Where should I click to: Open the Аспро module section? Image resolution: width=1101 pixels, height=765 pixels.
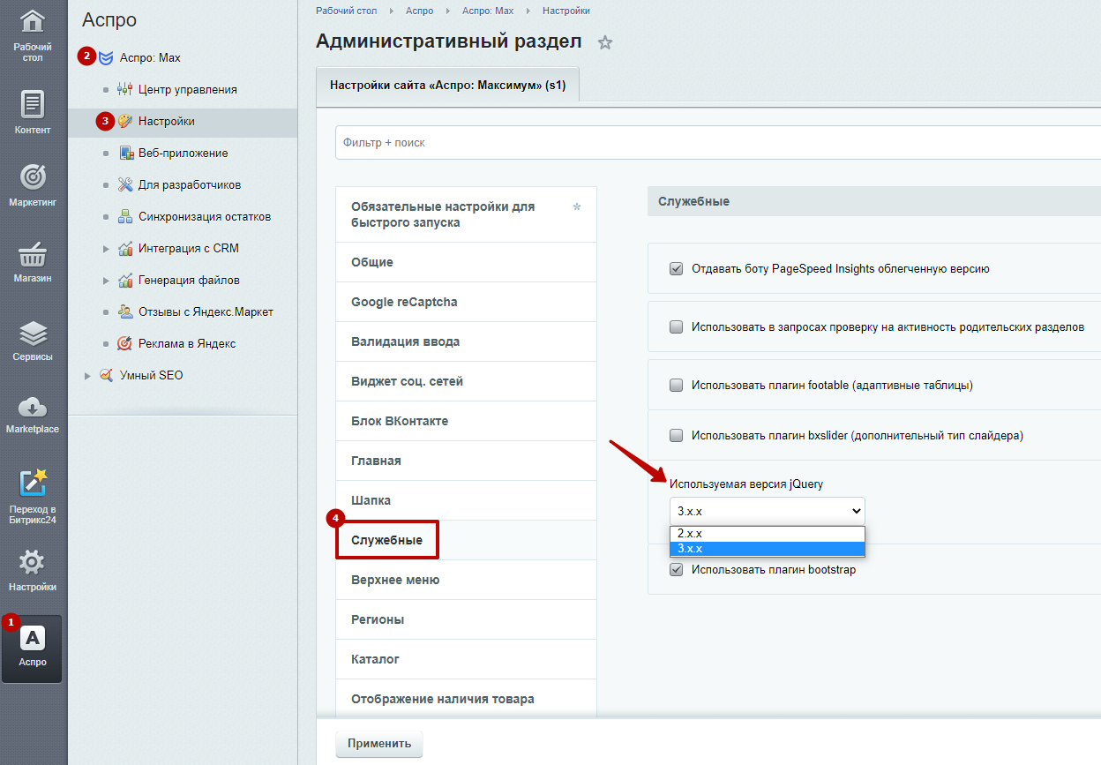coord(33,649)
